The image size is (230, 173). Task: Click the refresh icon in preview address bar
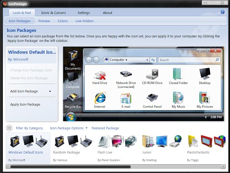[x=153, y=60]
